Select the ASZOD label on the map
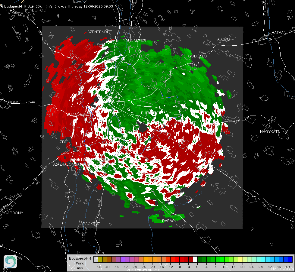Screen dimensions: 295x272 224,39
